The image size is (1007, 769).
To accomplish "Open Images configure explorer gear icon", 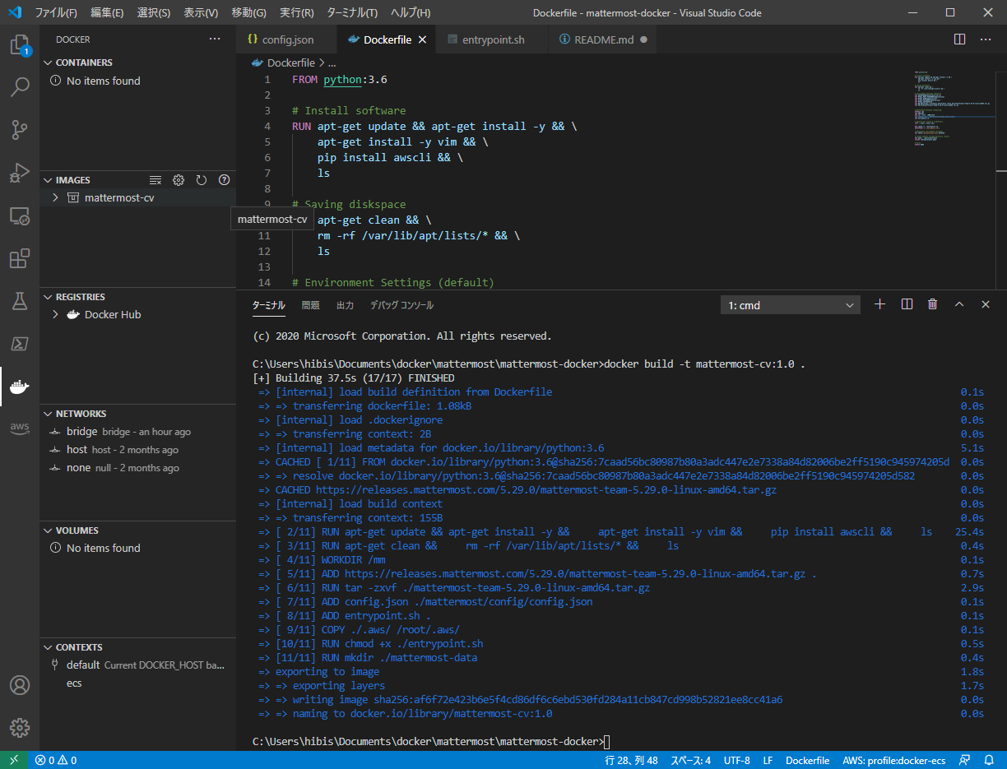I will (x=179, y=180).
